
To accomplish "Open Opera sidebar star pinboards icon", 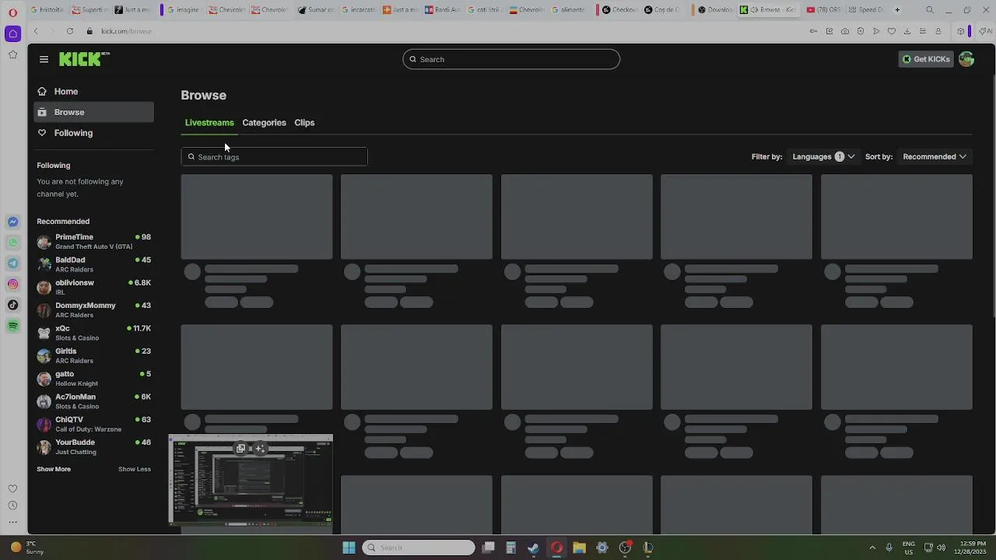I will click(12, 54).
